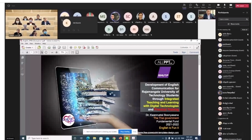Click the Share invite button

[x=233, y=24]
